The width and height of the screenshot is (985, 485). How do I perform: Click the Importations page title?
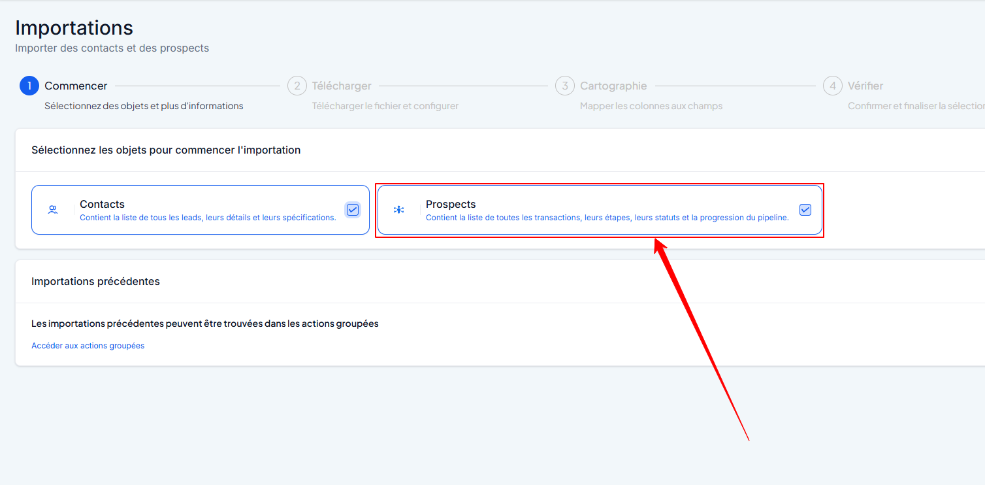click(74, 27)
